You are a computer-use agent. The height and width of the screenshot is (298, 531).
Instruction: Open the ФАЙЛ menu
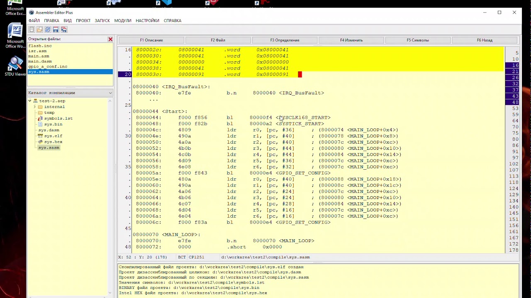click(34, 21)
